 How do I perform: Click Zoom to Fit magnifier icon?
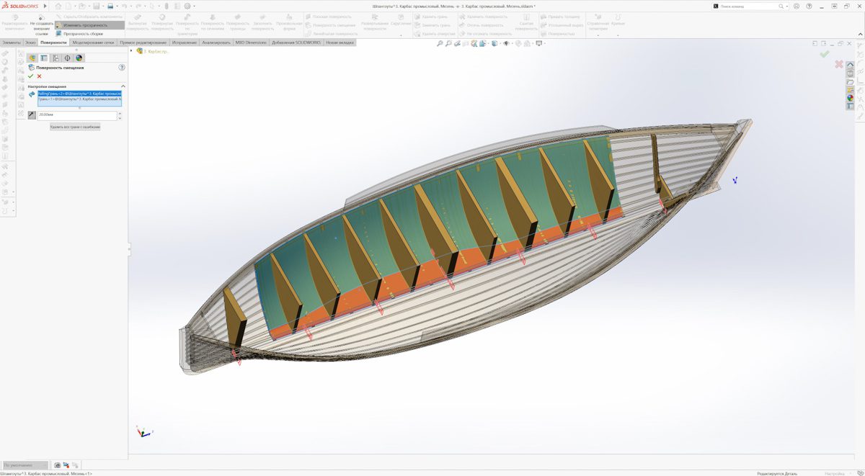440,43
